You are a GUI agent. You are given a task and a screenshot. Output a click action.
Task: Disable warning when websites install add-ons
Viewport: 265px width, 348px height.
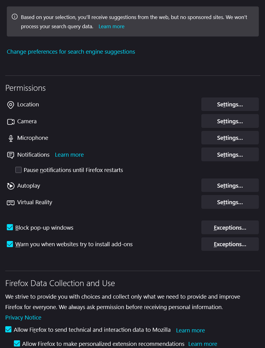coord(10,245)
